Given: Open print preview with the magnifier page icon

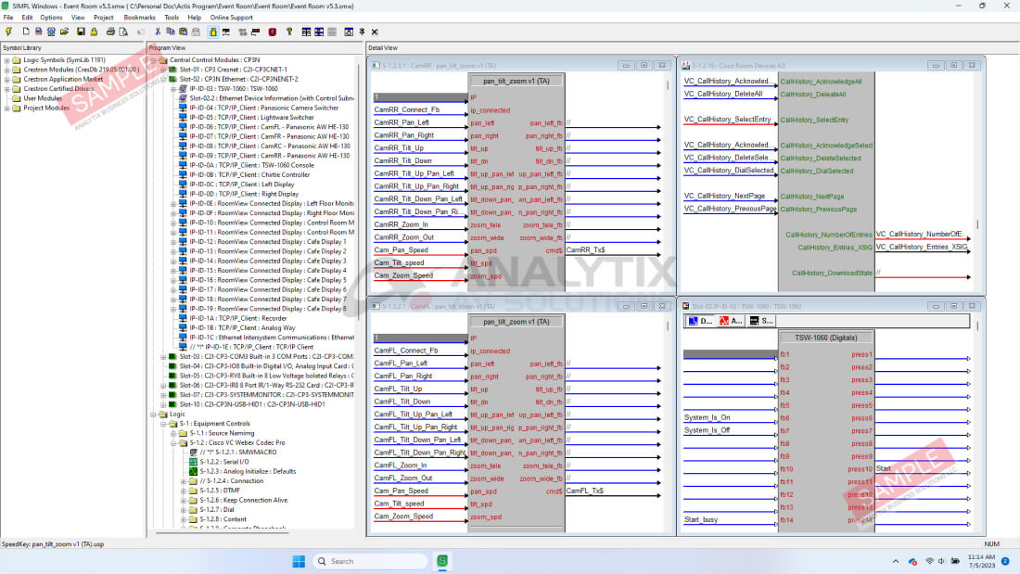Looking at the screenshot, I should pos(123,32).
